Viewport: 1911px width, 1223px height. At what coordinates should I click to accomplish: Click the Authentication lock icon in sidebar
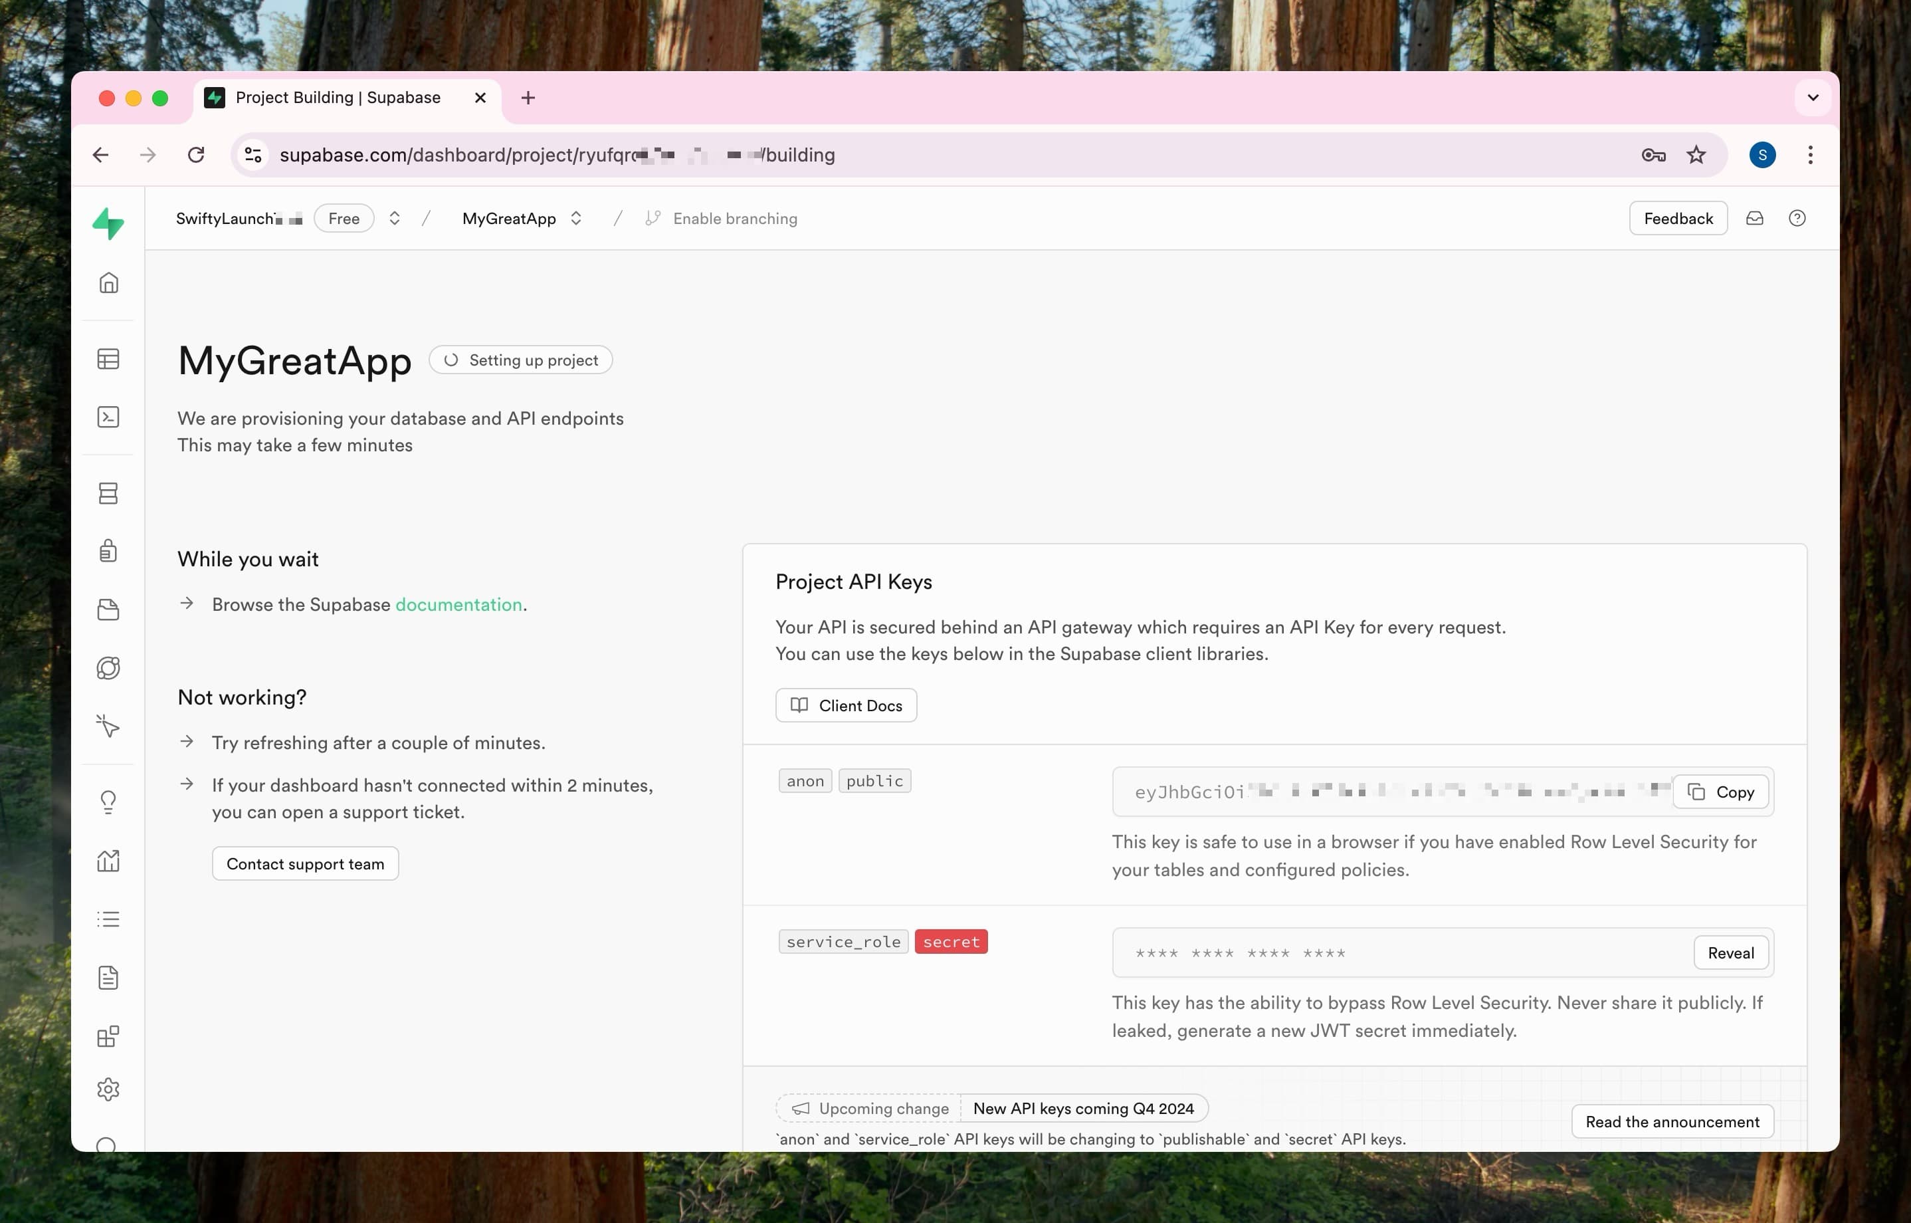(109, 552)
